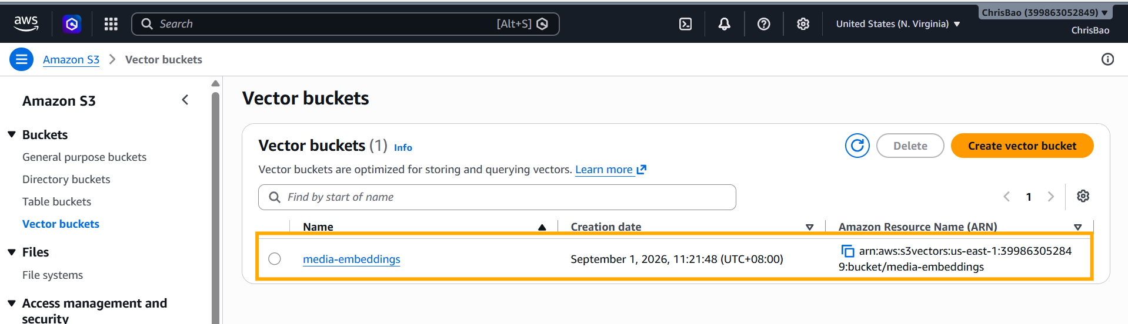Open table preferences gear icon
The width and height of the screenshot is (1128, 324).
click(x=1083, y=196)
